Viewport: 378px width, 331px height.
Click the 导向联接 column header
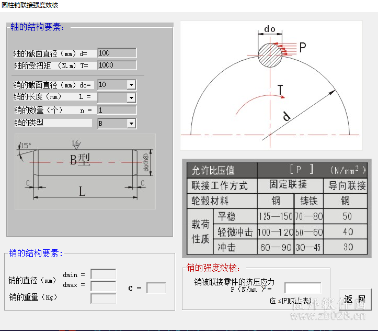click(346, 185)
